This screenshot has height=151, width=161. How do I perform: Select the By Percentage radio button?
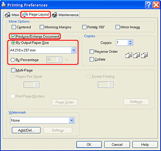click(x=12, y=60)
